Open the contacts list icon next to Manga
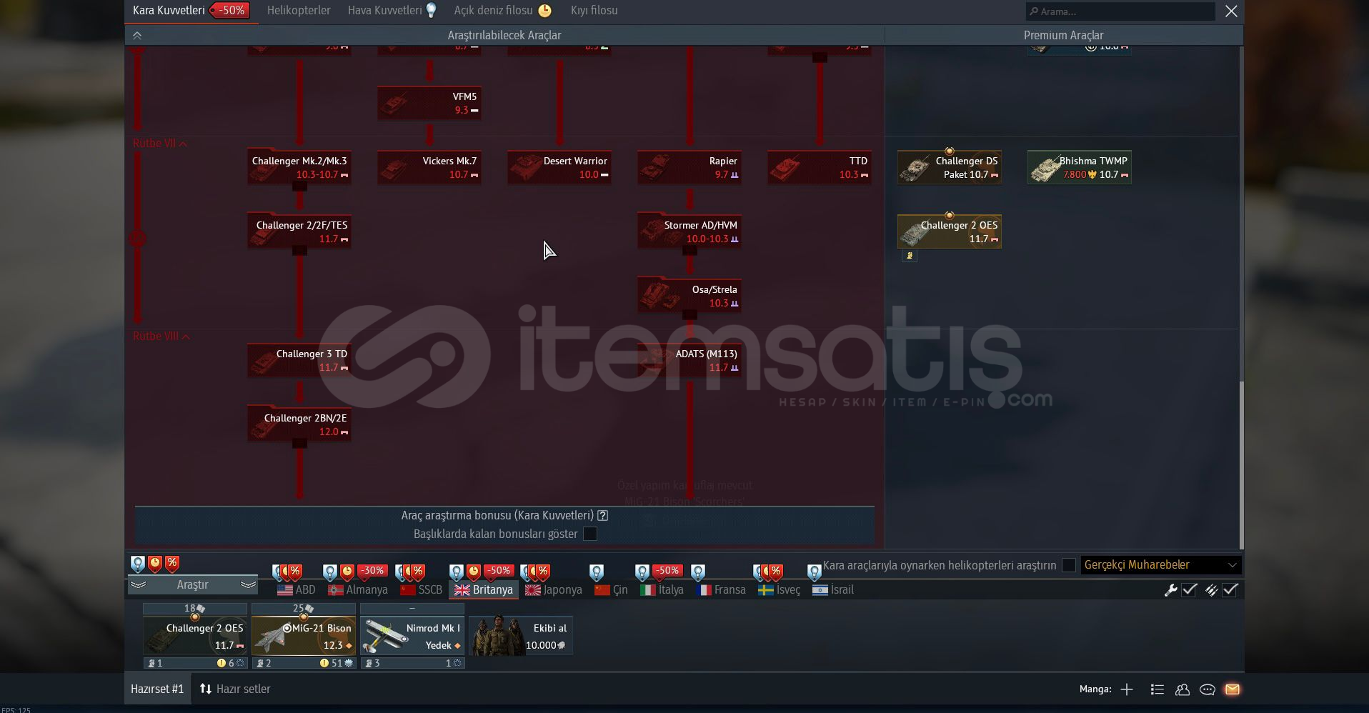The height and width of the screenshot is (713, 1369). 1158,689
